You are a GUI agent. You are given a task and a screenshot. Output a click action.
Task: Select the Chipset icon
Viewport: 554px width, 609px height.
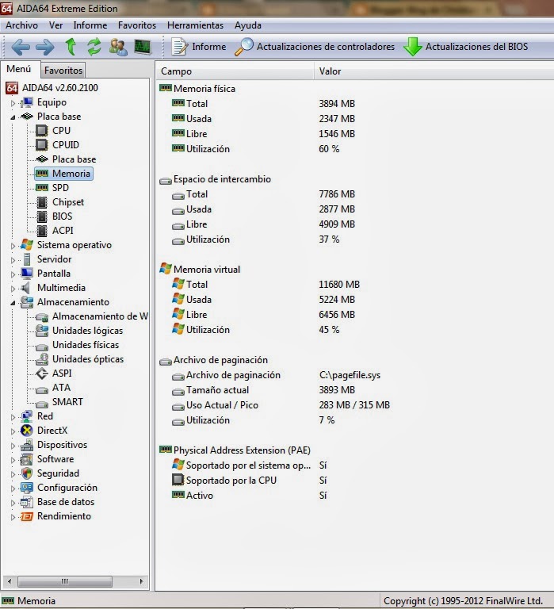point(42,202)
